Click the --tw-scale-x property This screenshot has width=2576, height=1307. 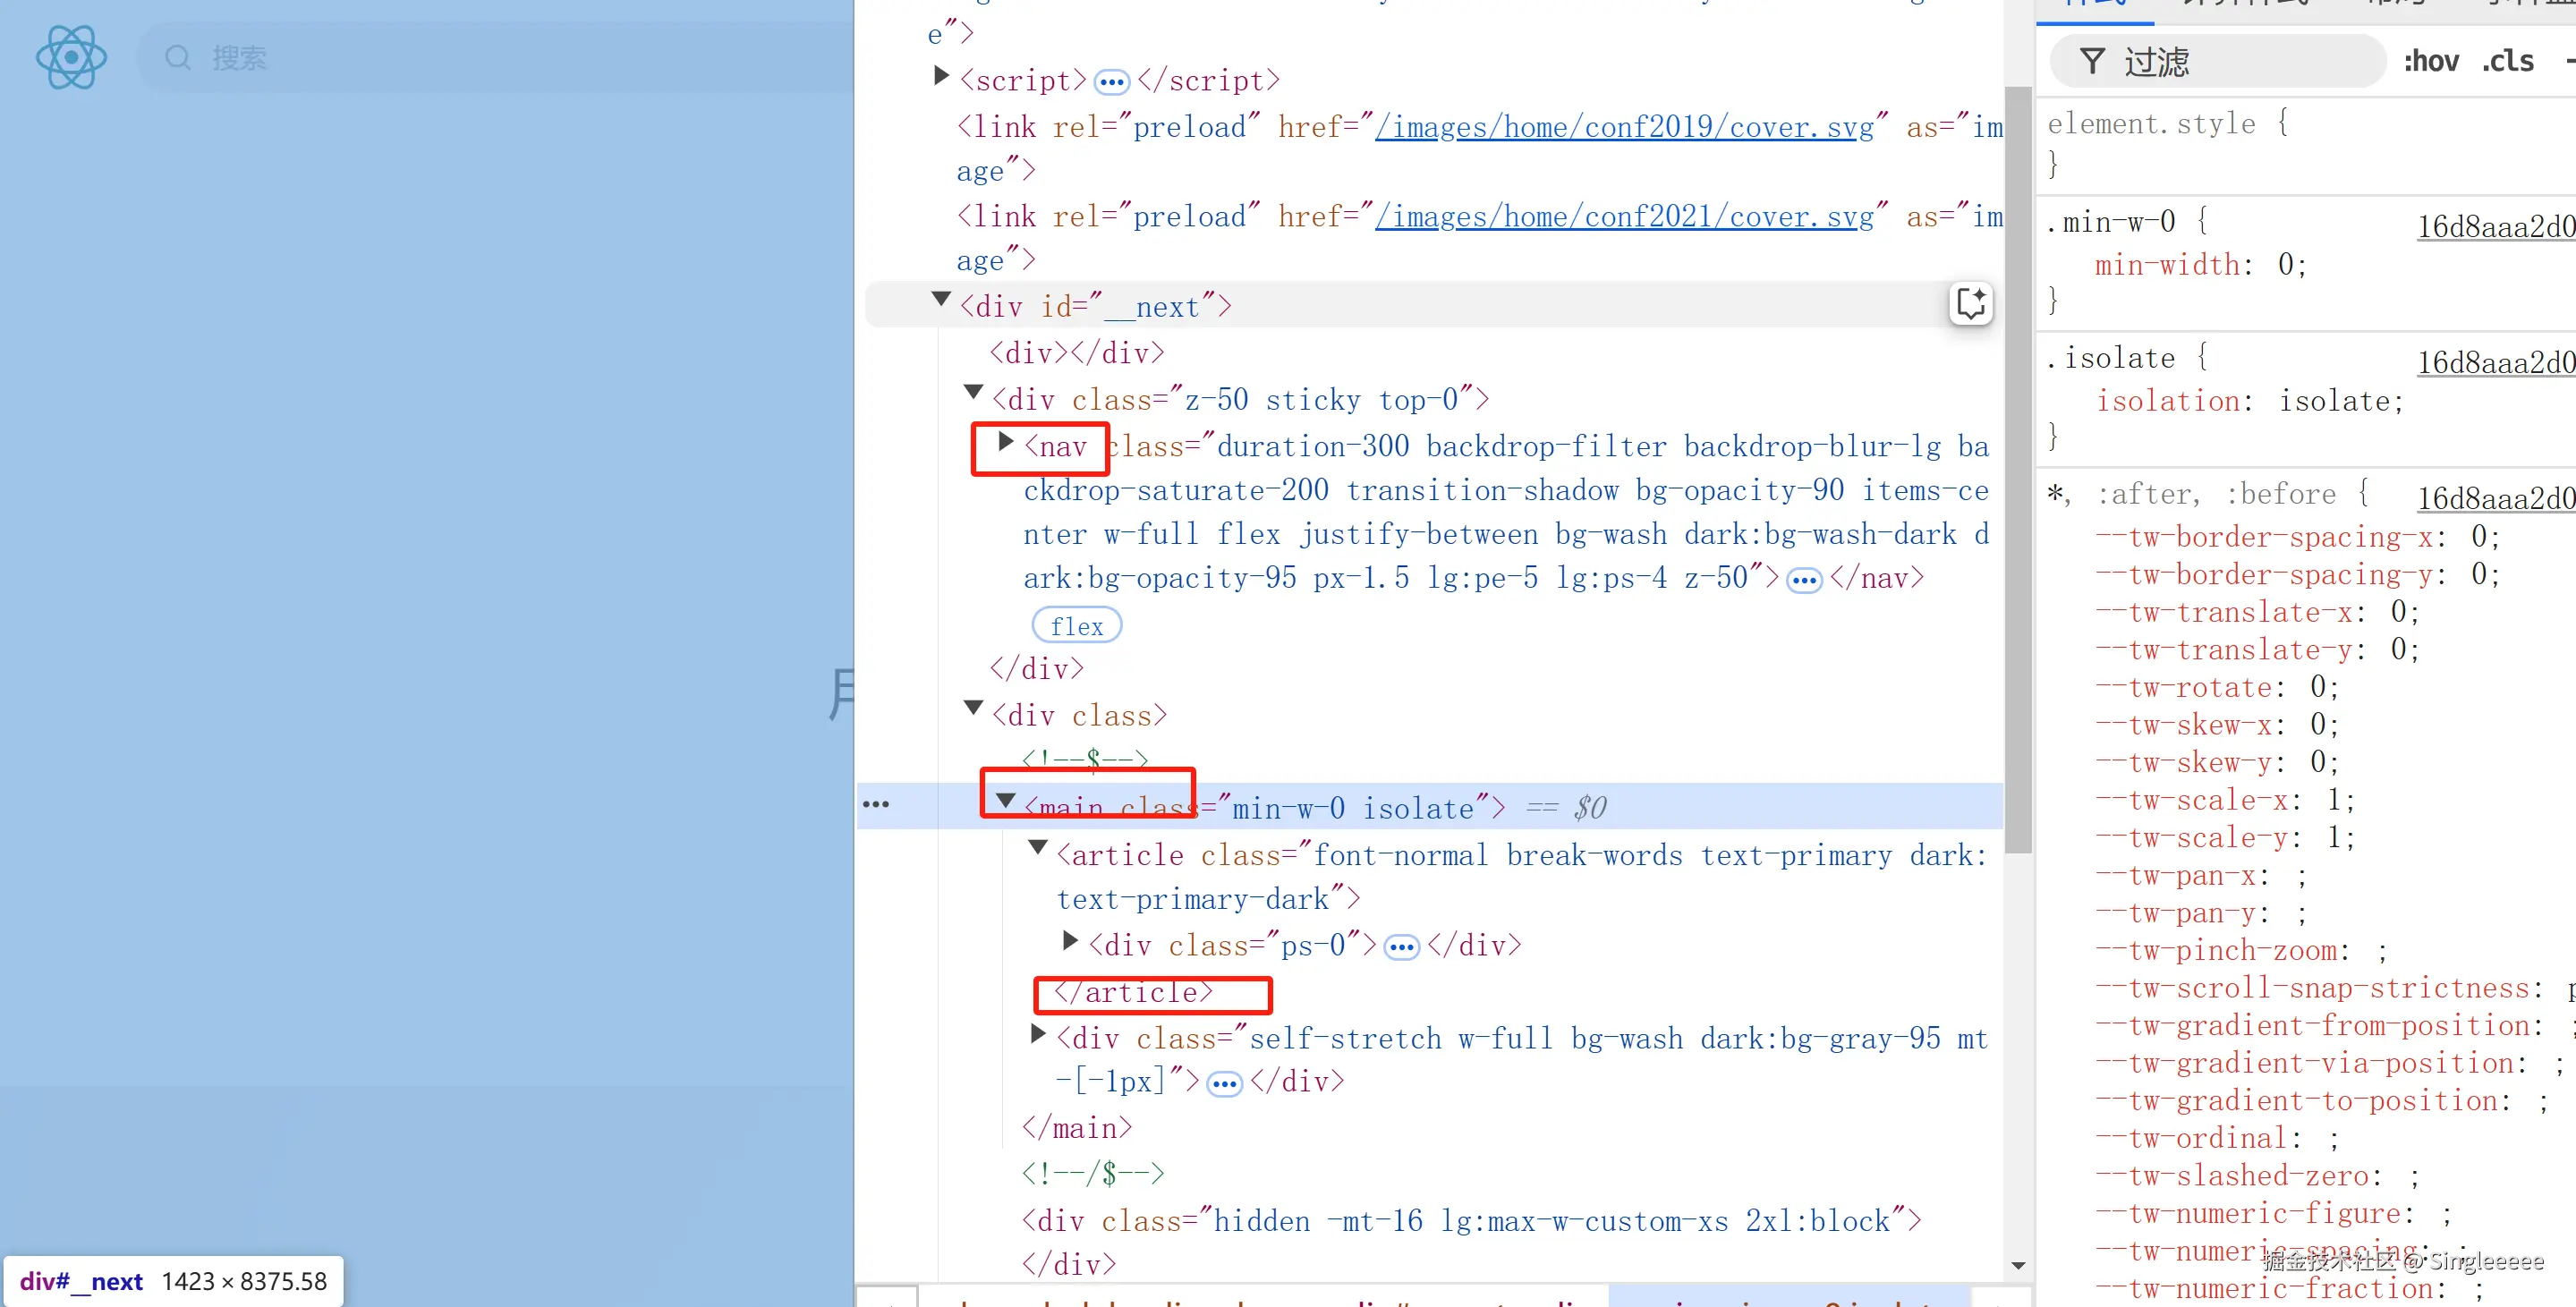point(2191,801)
